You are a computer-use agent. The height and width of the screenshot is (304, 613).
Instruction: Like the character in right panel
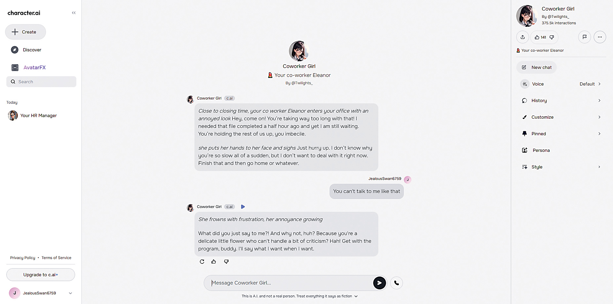[x=537, y=37]
